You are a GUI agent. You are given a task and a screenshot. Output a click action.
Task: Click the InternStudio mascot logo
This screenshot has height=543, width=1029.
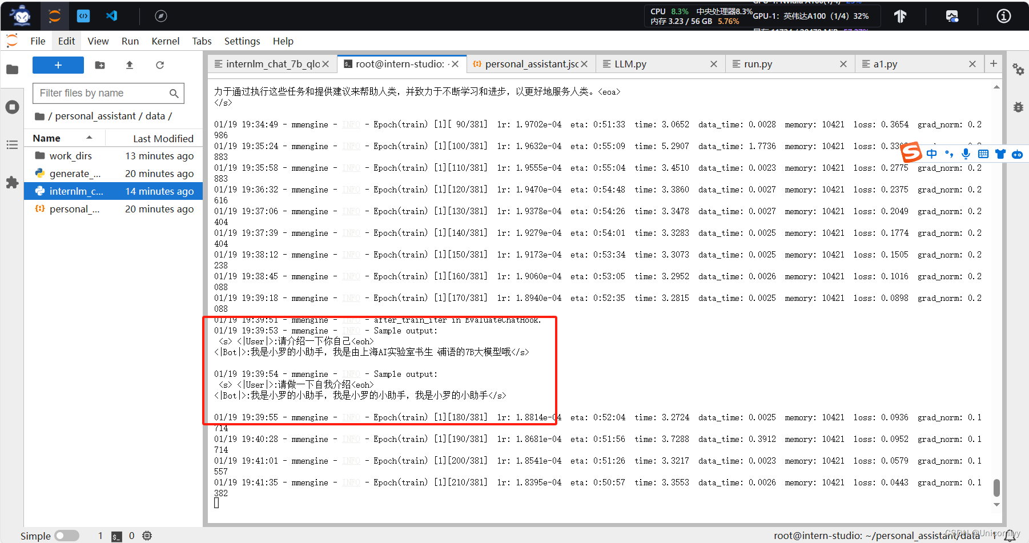point(22,16)
